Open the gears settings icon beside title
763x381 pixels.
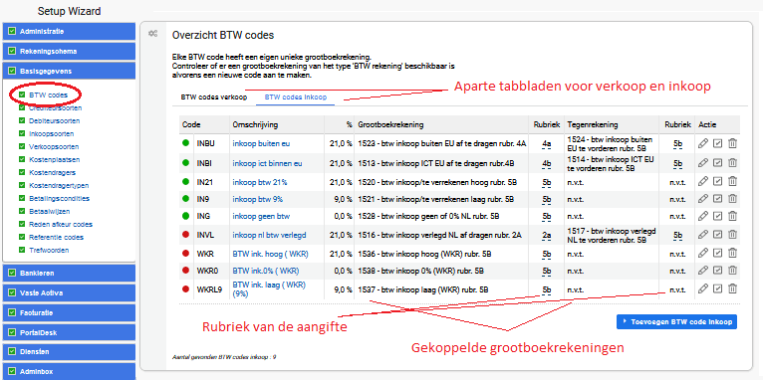point(152,34)
